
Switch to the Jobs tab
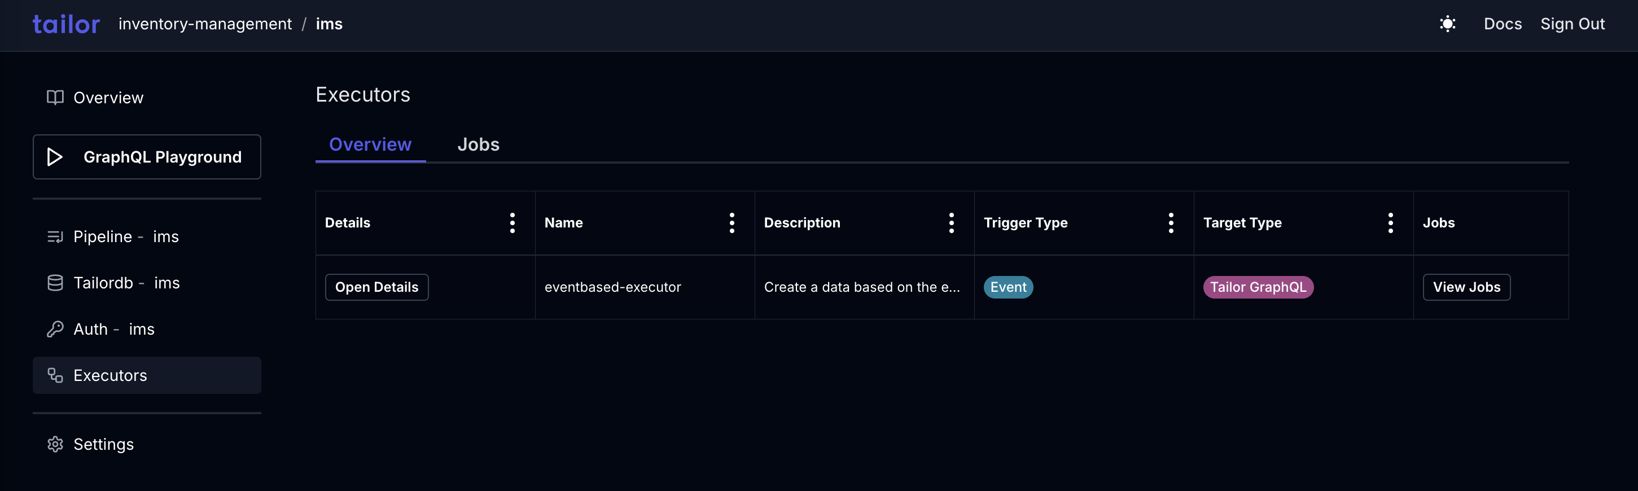point(478,145)
